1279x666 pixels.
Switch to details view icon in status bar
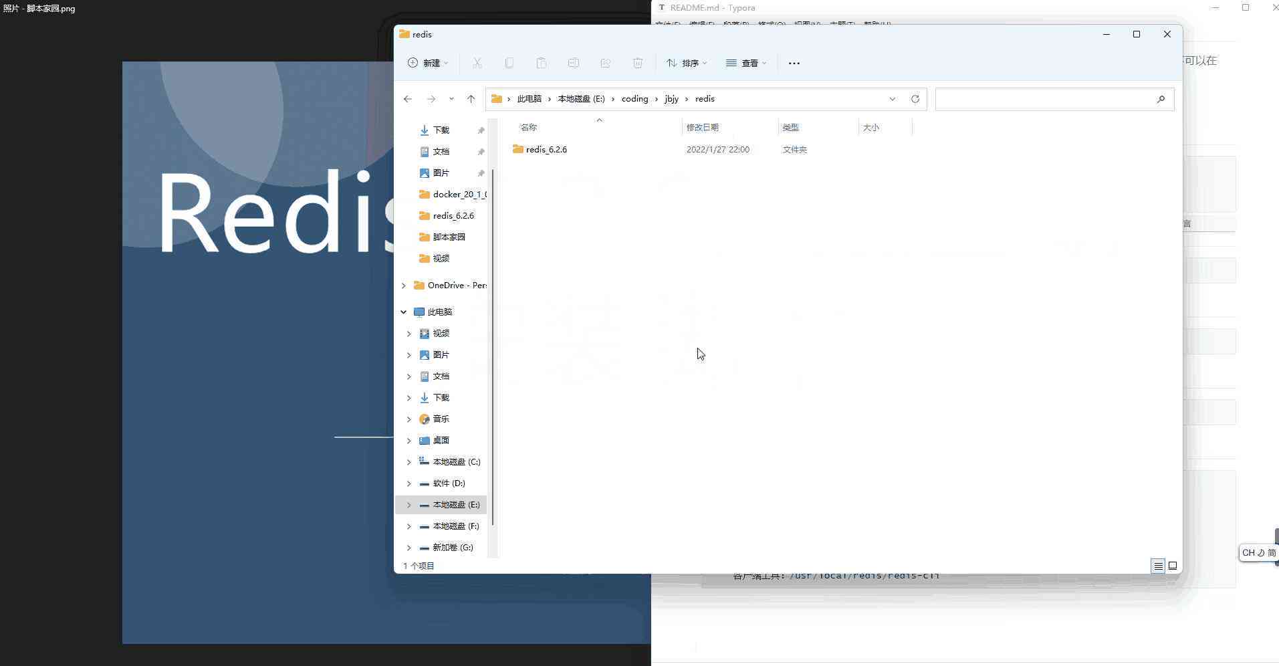(1158, 566)
